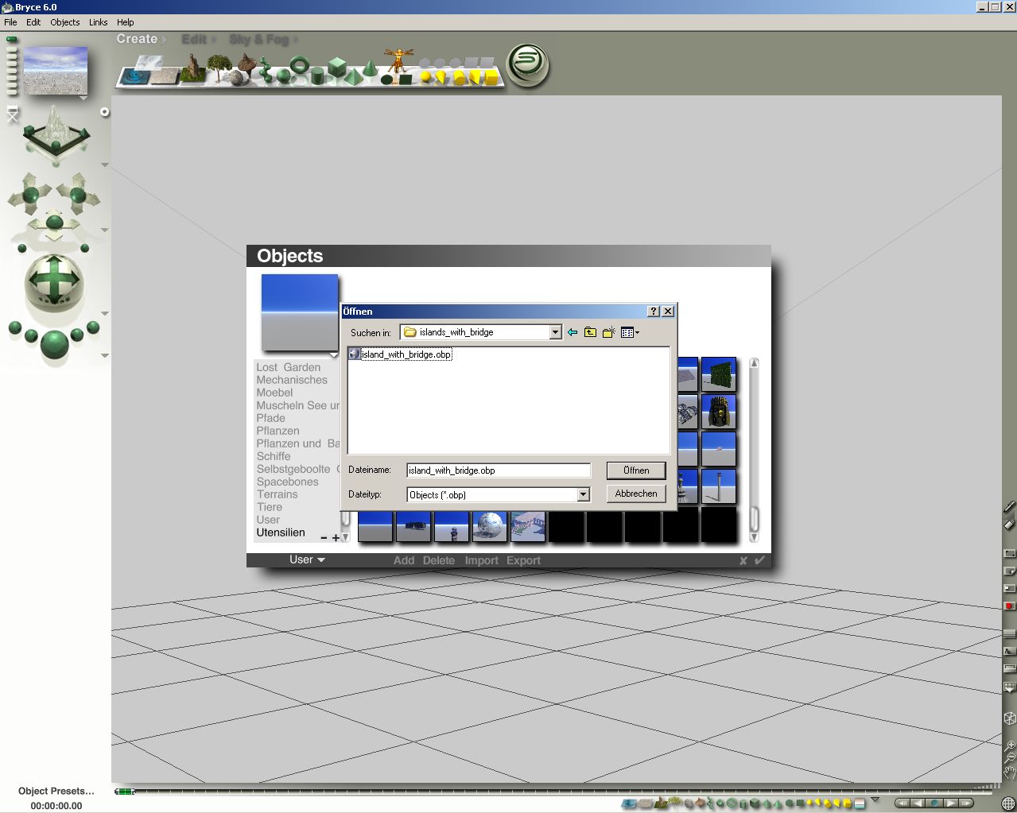Viewport: 1017px width, 813px height.
Task: Create a stone object
Action: [236, 78]
